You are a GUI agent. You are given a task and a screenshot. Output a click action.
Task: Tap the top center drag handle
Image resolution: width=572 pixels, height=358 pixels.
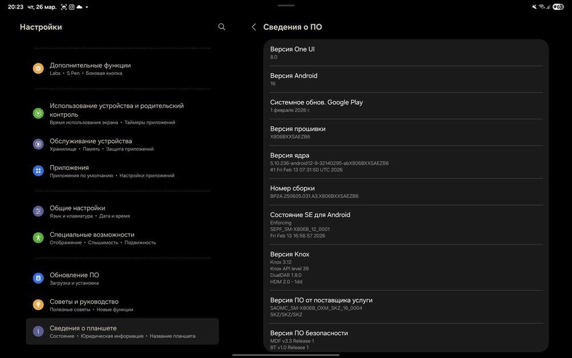pos(286,5)
